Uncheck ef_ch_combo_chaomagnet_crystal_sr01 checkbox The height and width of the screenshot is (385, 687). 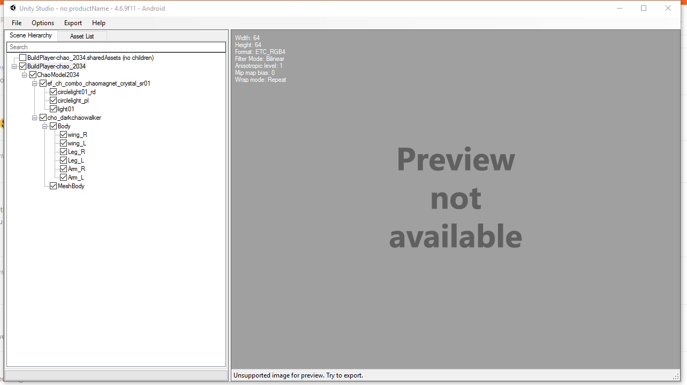[43, 83]
